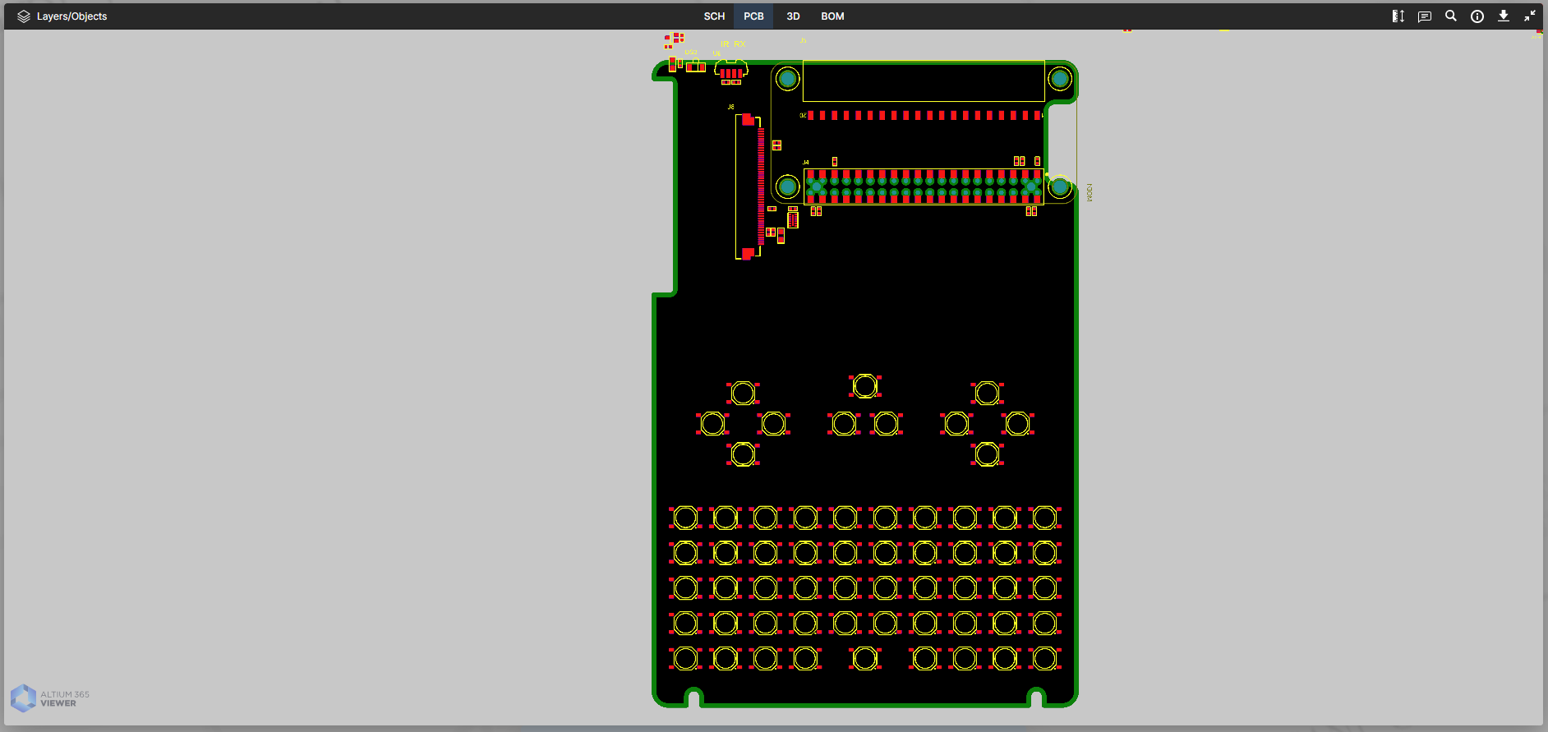Select top switch in the center three-button cluster
Image resolution: width=1548 pixels, height=732 pixels.
865,385
